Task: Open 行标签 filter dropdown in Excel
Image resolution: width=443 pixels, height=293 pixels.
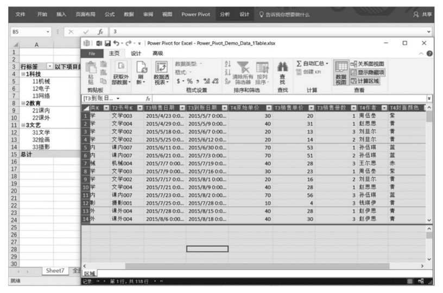Action: [50, 66]
